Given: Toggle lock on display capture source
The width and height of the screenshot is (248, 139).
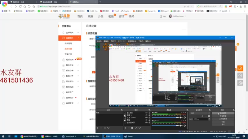Looking at the screenshot, I should point(149,122).
